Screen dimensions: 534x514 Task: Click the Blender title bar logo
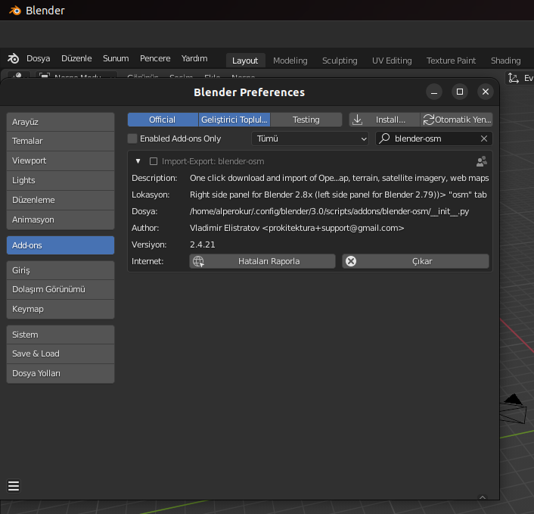[x=14, y=11]
